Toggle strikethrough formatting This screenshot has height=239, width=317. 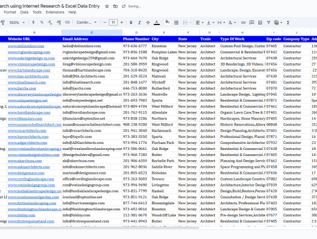(x=148, y=23)
